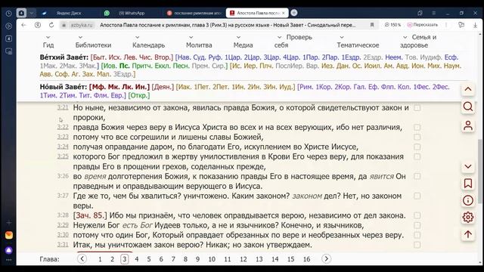This screenshot has width=484, height=272.
Task: Go to the next chapter arrow
Action: (x=326, y=258)
